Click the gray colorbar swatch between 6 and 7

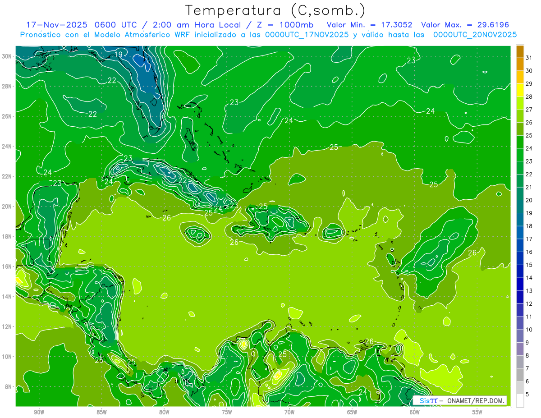pos(520,375)
